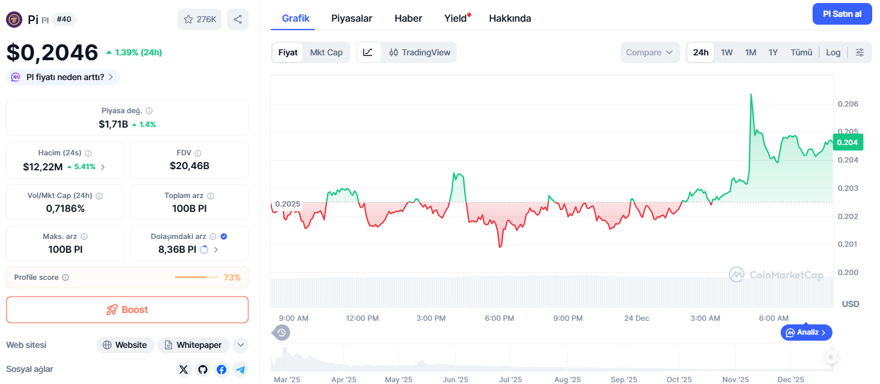Expand 'PI fiyatı neden arttı?' explanation

pos(63,77)
